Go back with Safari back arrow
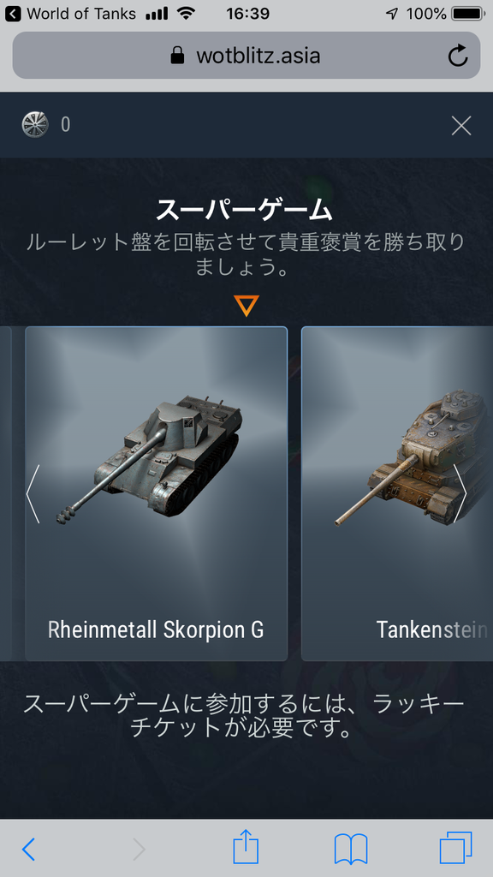Viewport: 493px width, 877px height. (x=29, y=850)
